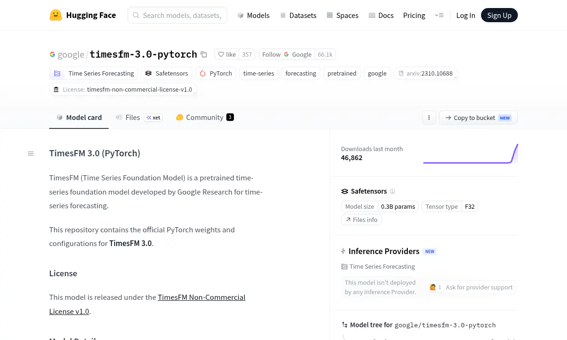This screenshot has width=567, height=340.
Task: Copy model name with copy icon
Action: coord(204,54)
